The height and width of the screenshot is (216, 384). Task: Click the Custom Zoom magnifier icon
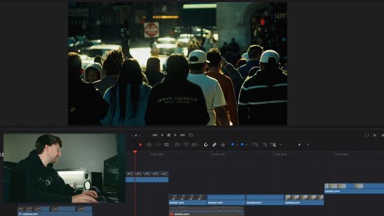pos(273,145)
